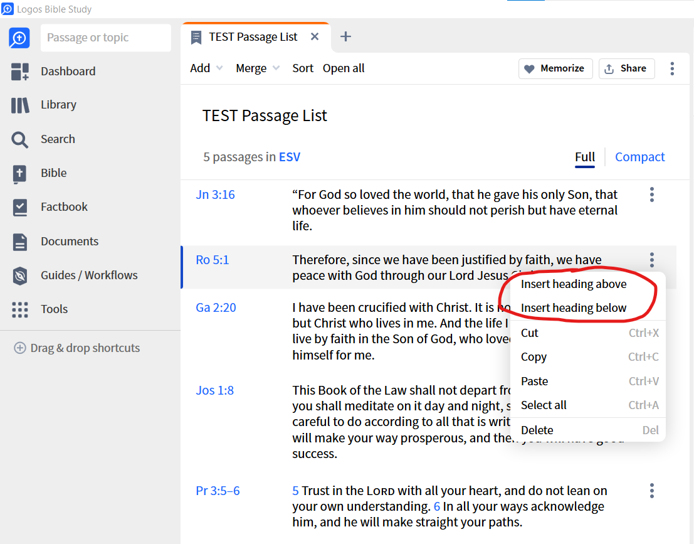The width and height of the screenshot is (694, 544).
Task: Open the Bible icon in sidebar
Action: pyautogui.click(x=19, y=174)
